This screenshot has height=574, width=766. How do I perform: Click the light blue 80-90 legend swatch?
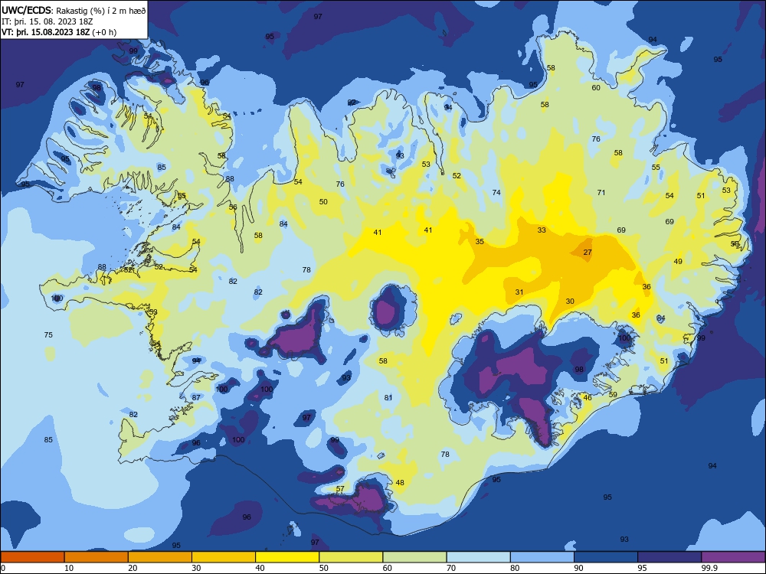click(542, 557)
